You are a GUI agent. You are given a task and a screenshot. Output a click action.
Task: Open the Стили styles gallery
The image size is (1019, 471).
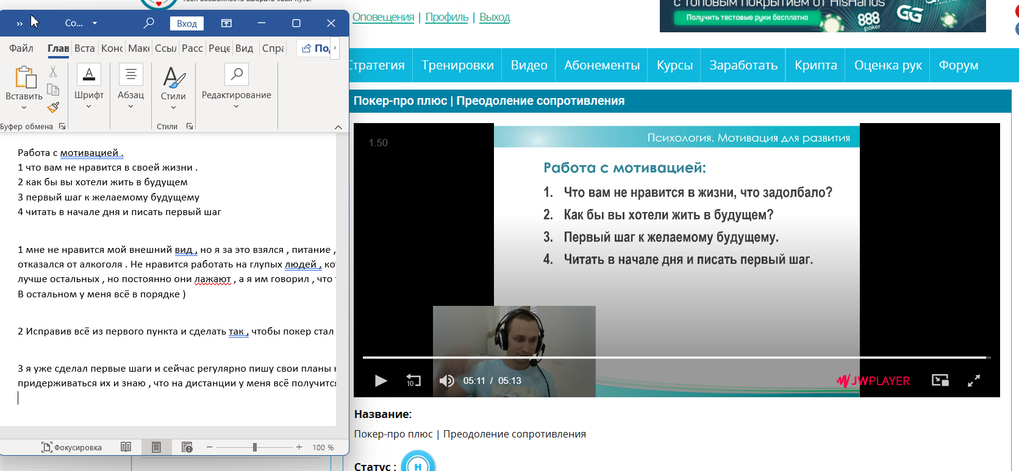coord(173,88)
